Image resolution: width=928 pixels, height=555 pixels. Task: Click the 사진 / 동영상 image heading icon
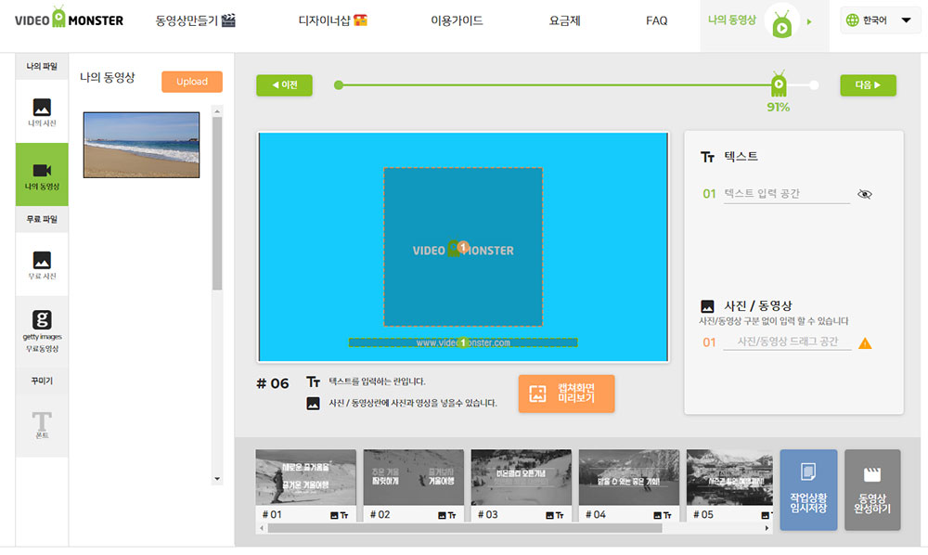click(x=707, y=306)
